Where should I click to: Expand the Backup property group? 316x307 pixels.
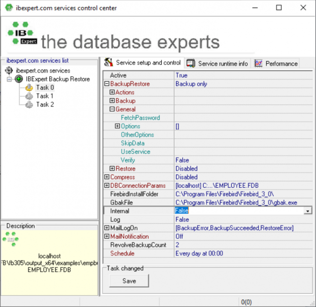point(112,101)
